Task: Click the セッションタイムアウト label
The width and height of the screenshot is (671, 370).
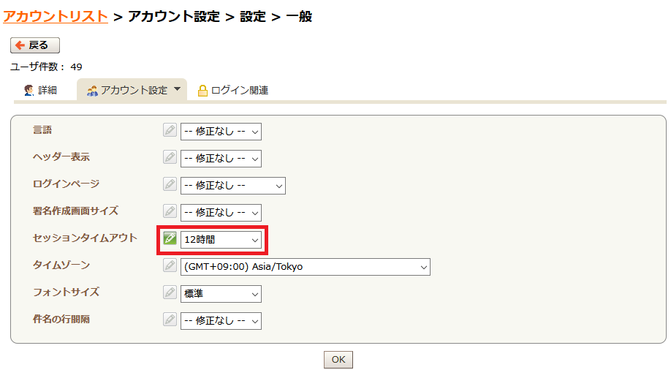Action: coord(85,238)
